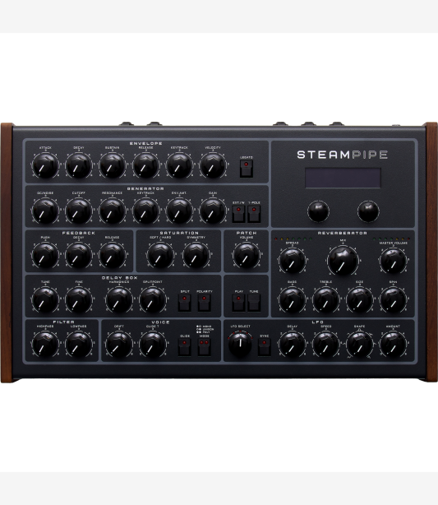Screen dimensions: 438x505
Task: Toggle the 1-Pole filter button
Action: pos(254,214)
